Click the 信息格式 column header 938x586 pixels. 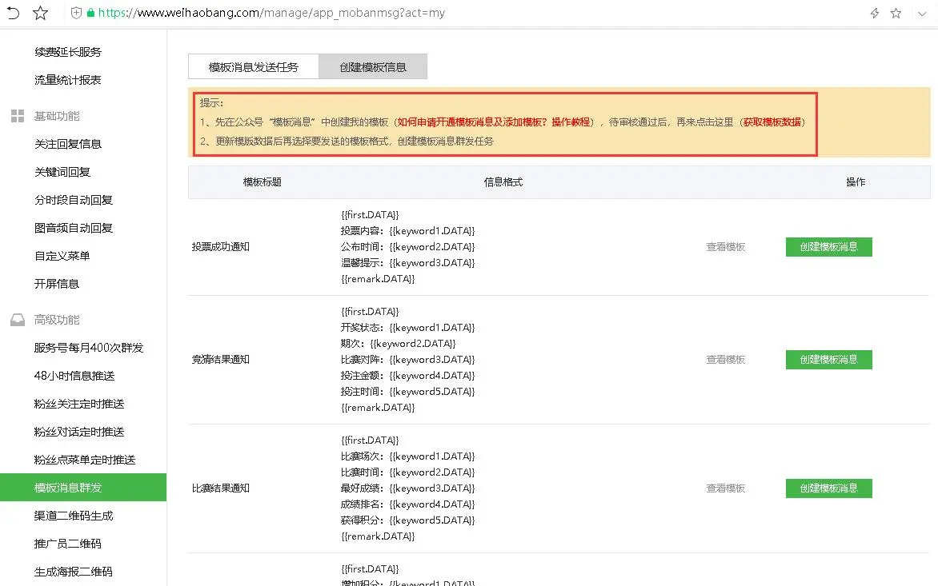click(x=503, y=182)
